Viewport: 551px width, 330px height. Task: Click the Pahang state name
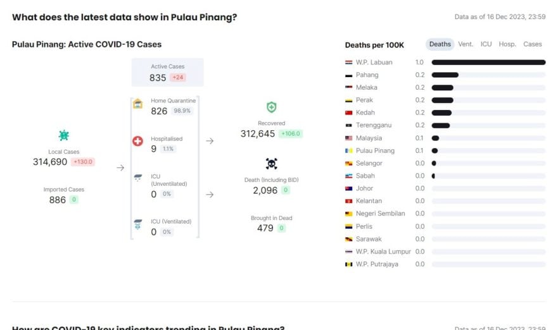(x=367, y=75)
